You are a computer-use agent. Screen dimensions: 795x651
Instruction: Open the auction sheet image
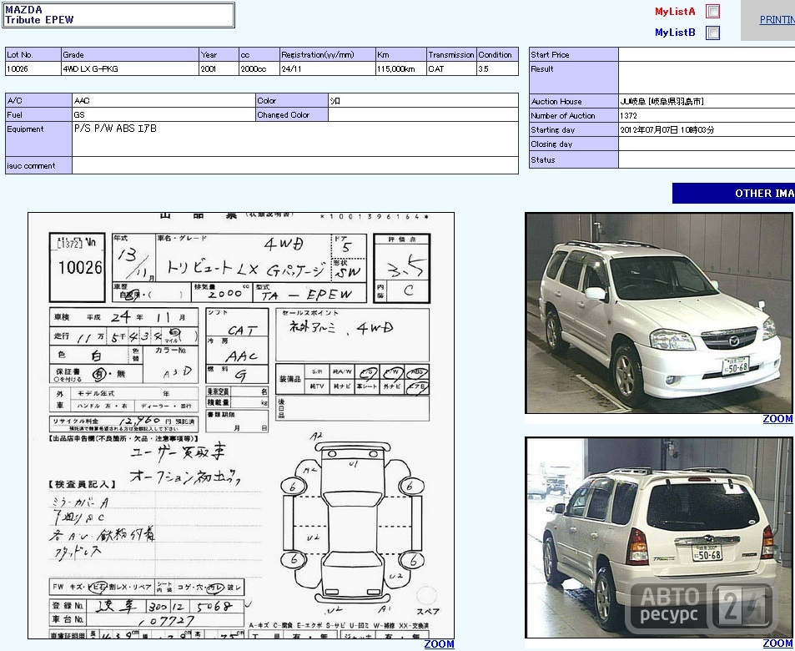click(x=241, y=425)
